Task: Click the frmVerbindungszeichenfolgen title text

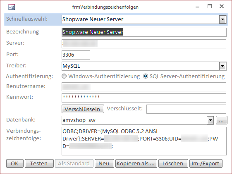Action: coord(105,7)
